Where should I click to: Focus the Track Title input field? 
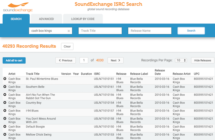[x=100, y=31]
